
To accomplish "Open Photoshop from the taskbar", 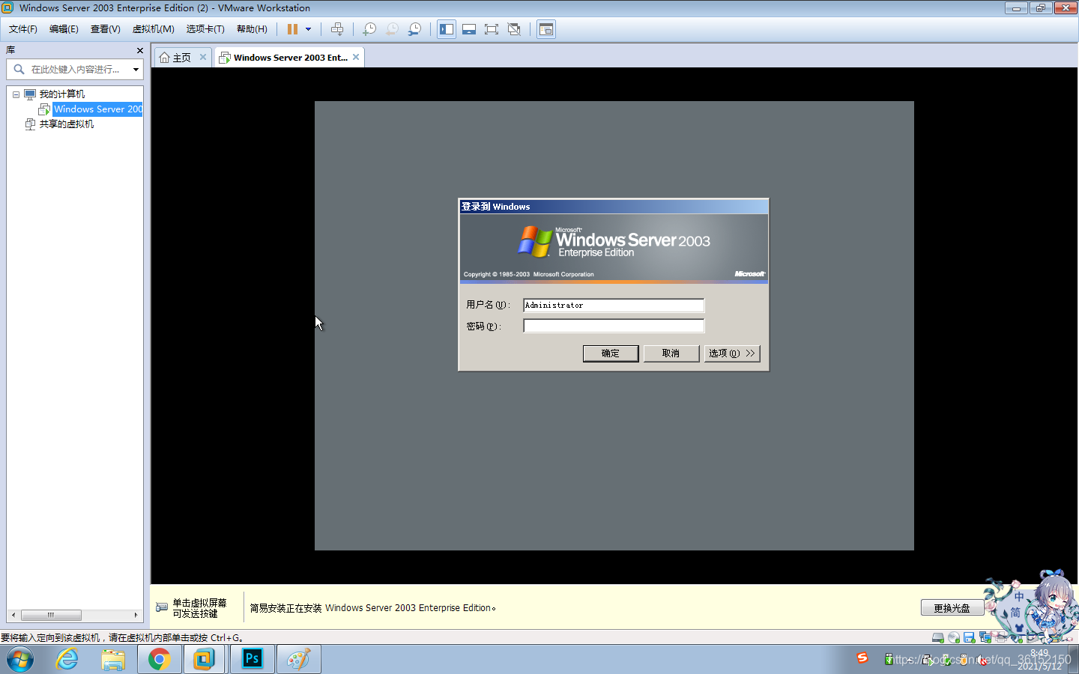I will point(253,660).
